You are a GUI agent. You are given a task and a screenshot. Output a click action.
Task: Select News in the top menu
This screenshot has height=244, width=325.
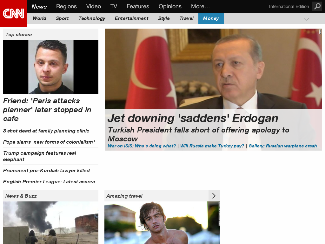pos(39,6)
